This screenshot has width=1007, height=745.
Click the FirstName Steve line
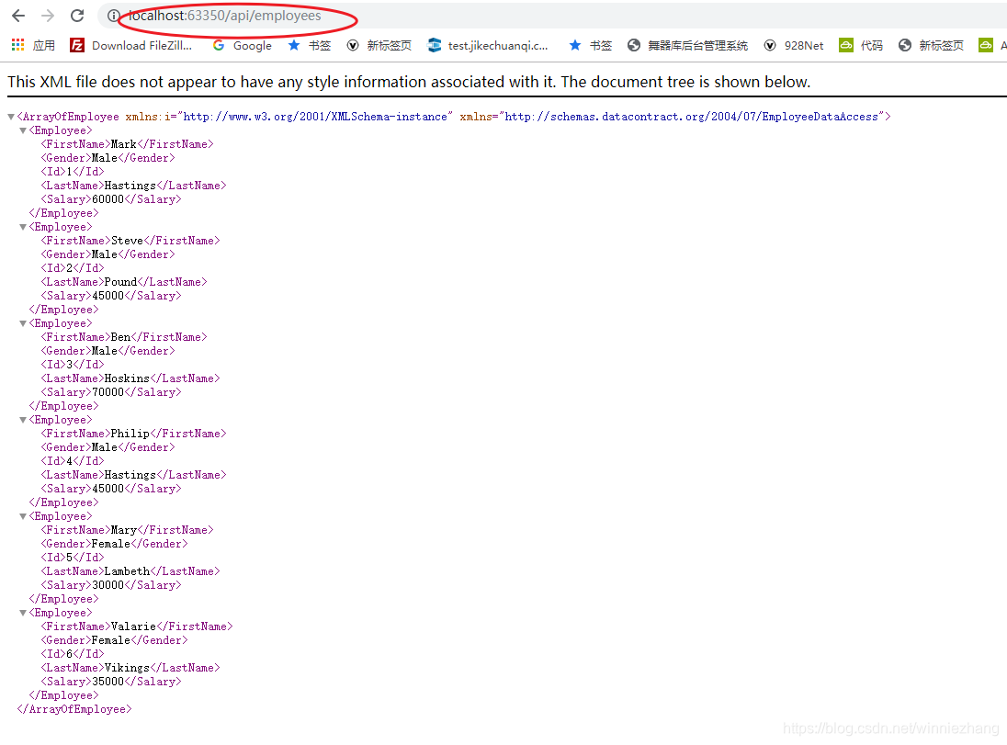130,240
